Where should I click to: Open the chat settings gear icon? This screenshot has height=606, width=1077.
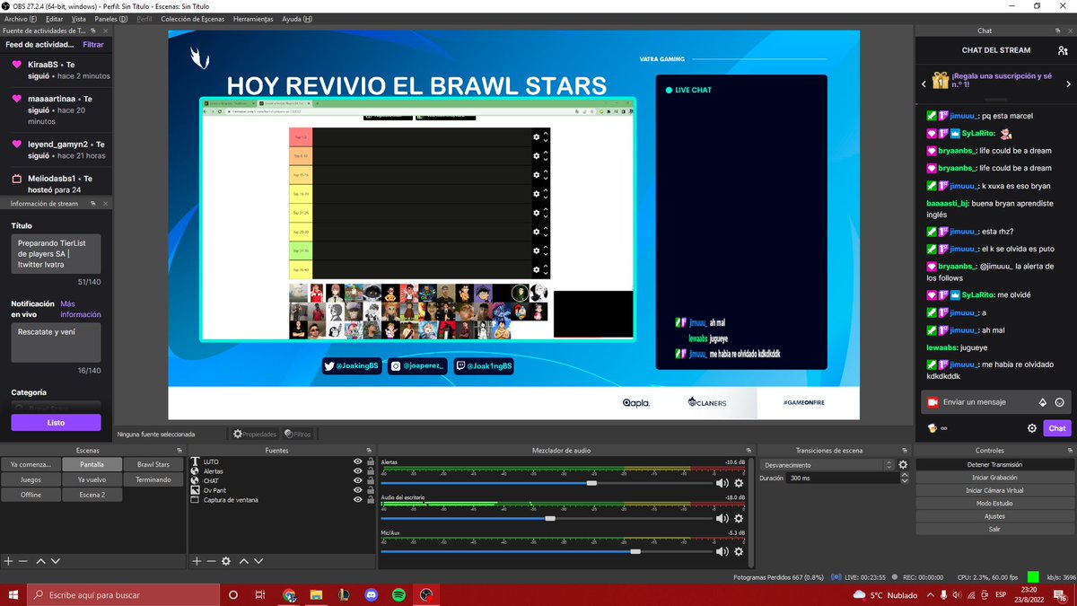[x=1032, y=428]
